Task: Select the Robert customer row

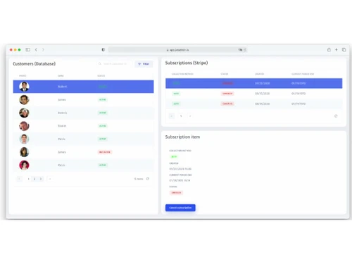Action: pos(83,87)
